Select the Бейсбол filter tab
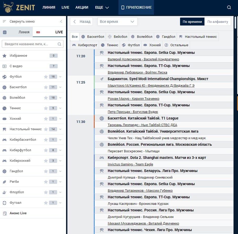 117,37
